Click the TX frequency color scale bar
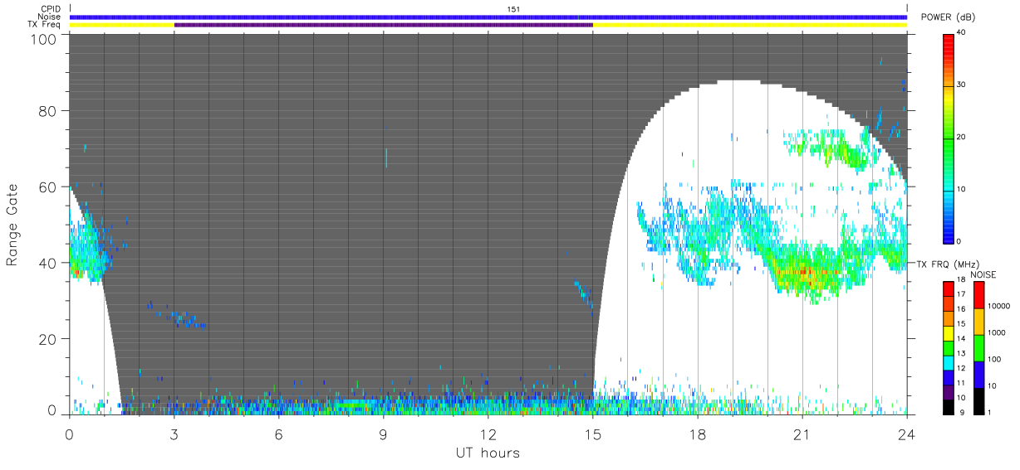 pyautogui.click(x=949, y=347)
